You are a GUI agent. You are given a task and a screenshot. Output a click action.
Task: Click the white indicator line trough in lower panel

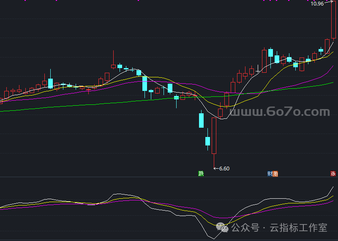point(213,238)
